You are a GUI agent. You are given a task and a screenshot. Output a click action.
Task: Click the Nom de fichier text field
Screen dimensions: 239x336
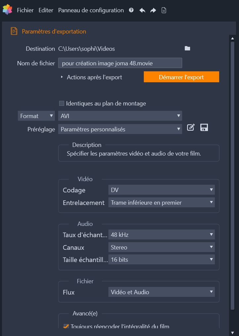(120, 63)
